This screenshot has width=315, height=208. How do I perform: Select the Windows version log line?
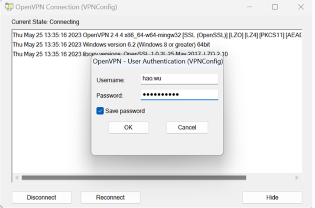[111, 44]
